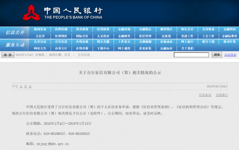239x150 pixels.
Task: Set font size to 中 (medium)
Action: pyautogui.click(x=26, y=86)
